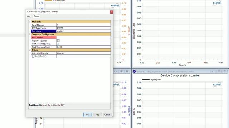The height and width of the screenshot is (128, 229).
Task: Click the Aggregated legend entry
Action: point(152,80)
